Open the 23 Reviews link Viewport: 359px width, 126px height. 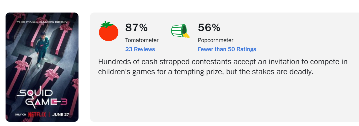pyautogui.click(x=140, y=49)
